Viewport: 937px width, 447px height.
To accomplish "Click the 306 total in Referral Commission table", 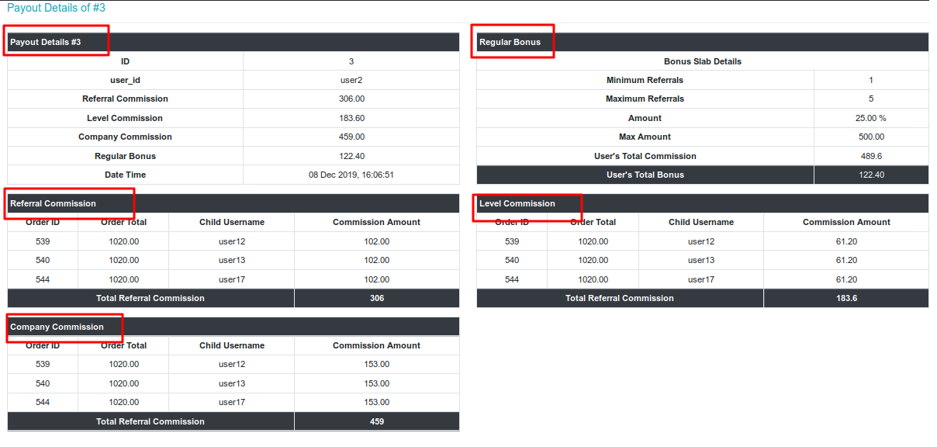I will [377, 298].
